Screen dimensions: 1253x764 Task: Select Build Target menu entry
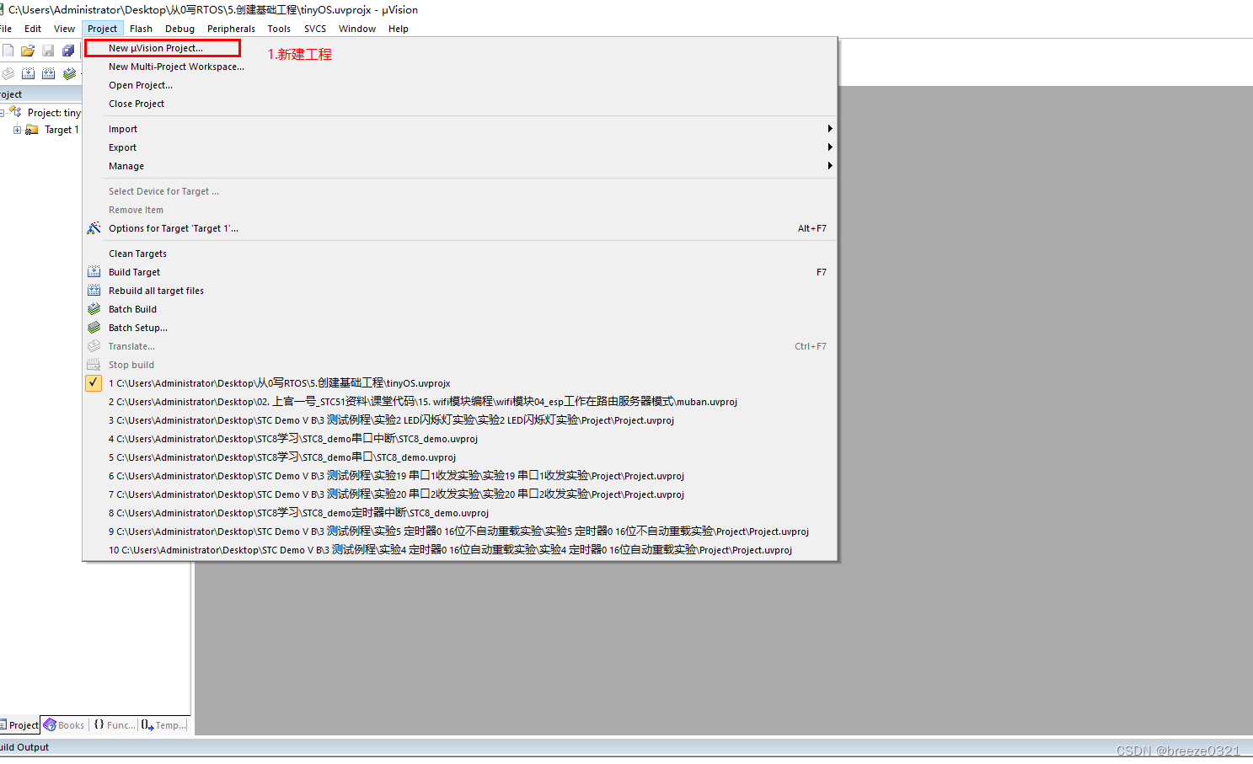coord(460,272)
